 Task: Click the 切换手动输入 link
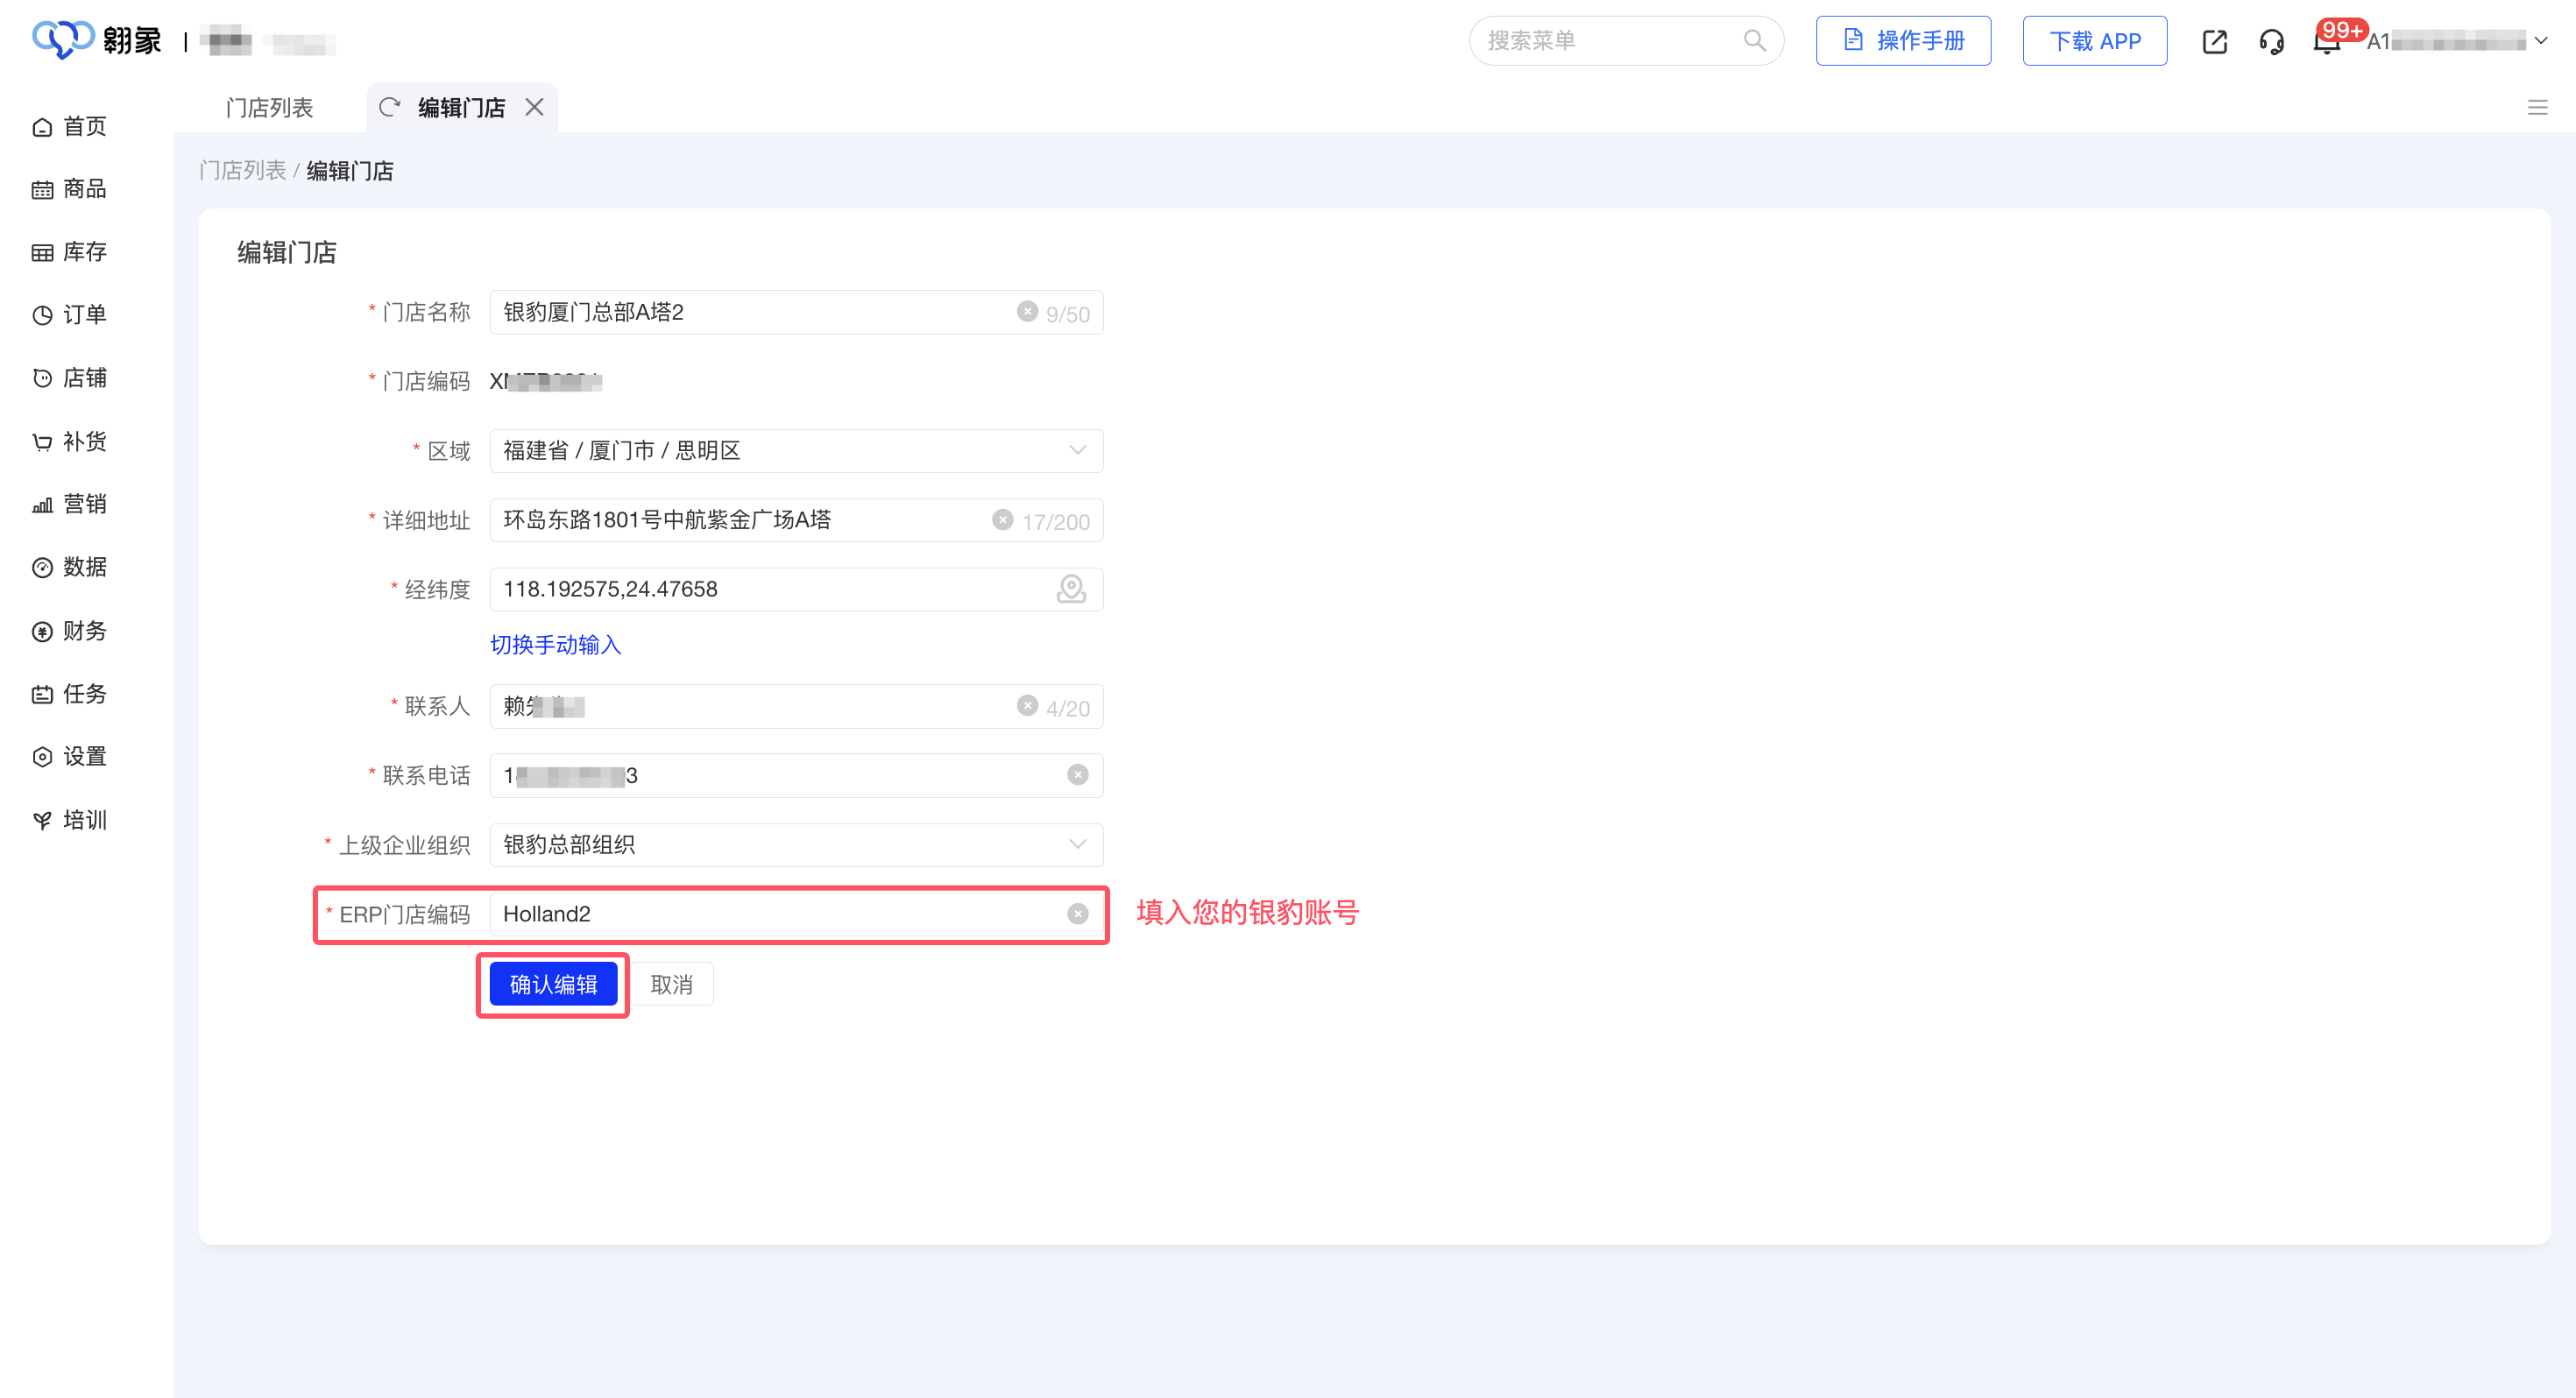[x=555, y=645]
